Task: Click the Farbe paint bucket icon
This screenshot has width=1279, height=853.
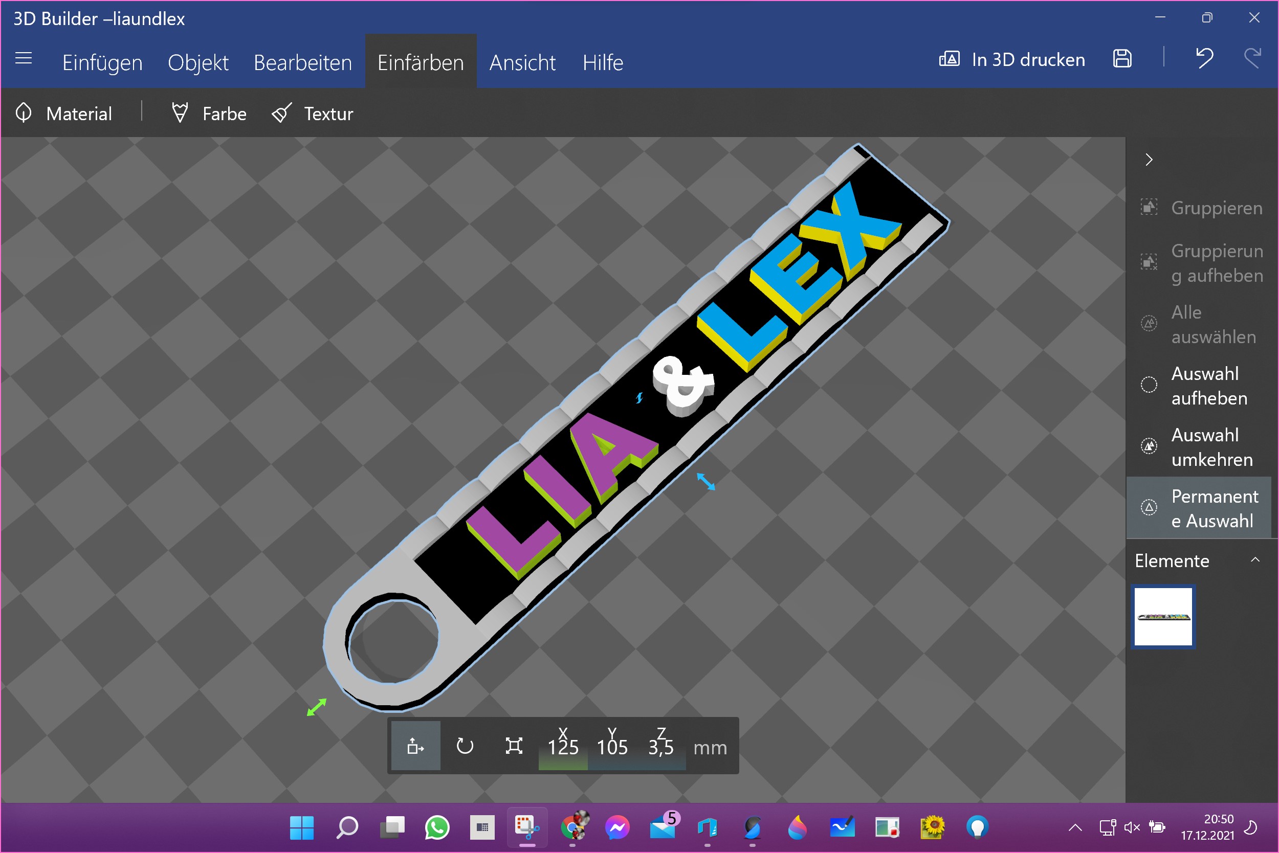Action: pos(180,113)
